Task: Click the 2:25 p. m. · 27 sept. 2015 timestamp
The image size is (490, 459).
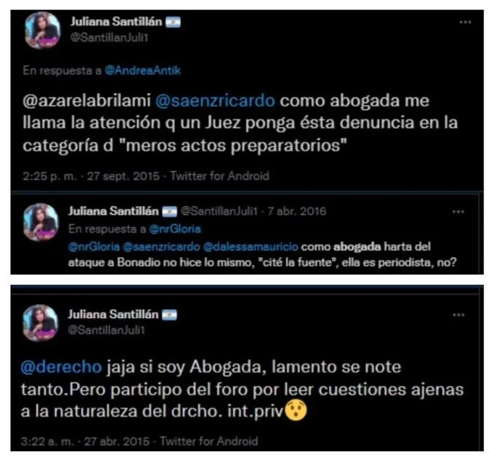Action: point(91,176)
